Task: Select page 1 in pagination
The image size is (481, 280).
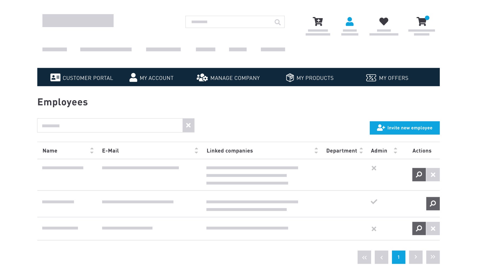Action: click(x=399, y=257)
